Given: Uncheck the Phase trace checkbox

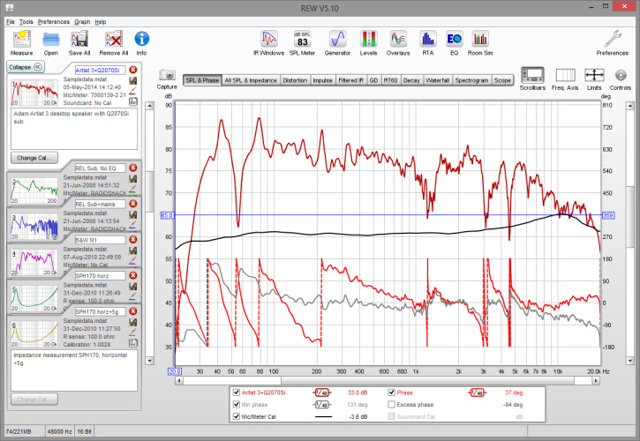Looking at the screenshot, I should [x=393, y=392].
